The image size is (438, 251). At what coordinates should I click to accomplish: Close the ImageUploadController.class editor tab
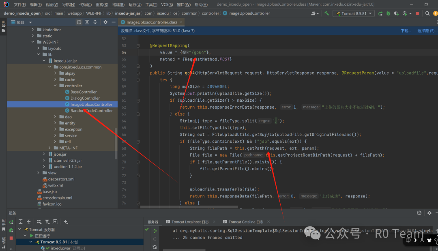click(x=181, y=22)
